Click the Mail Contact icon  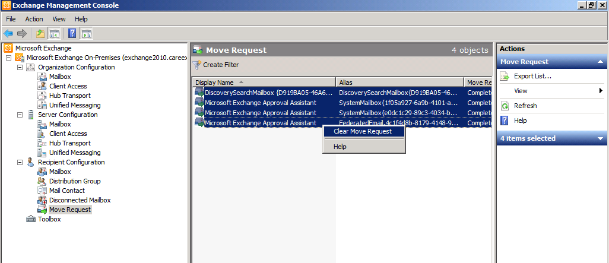[42, 191]
